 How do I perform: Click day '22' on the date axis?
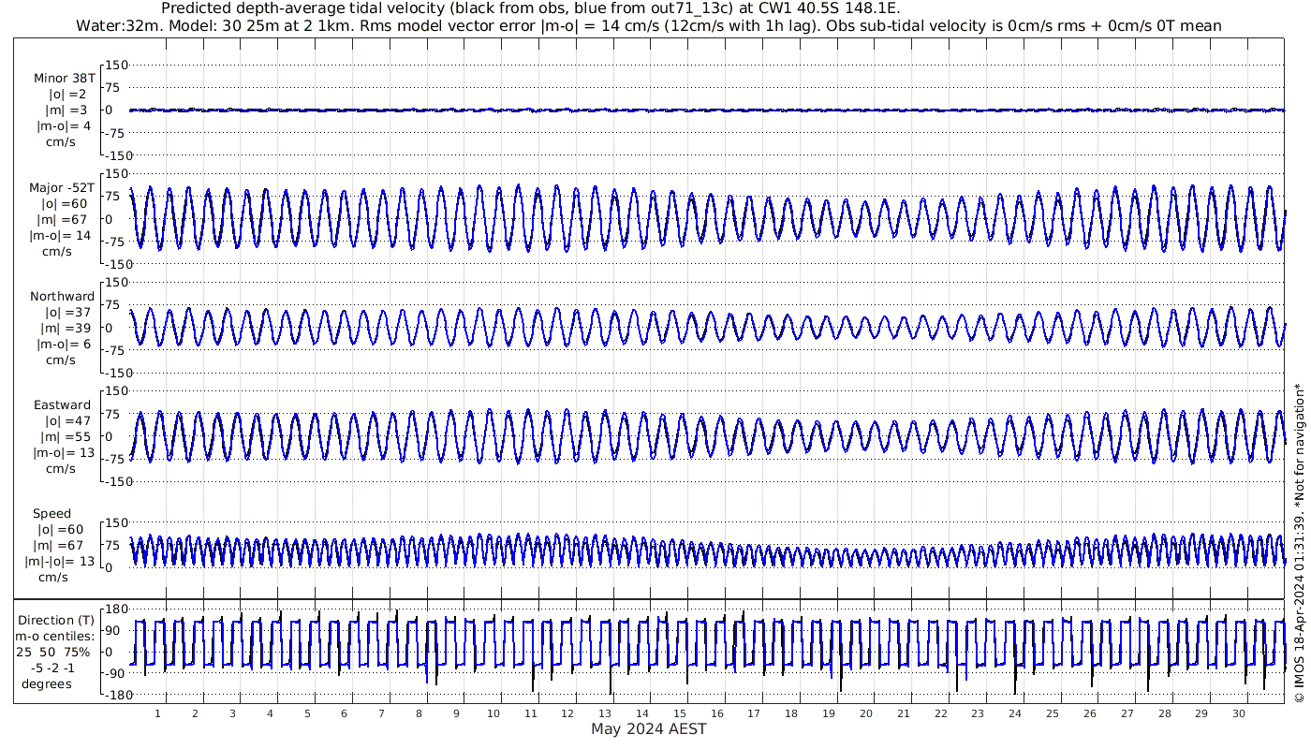[x=941, y=713]
